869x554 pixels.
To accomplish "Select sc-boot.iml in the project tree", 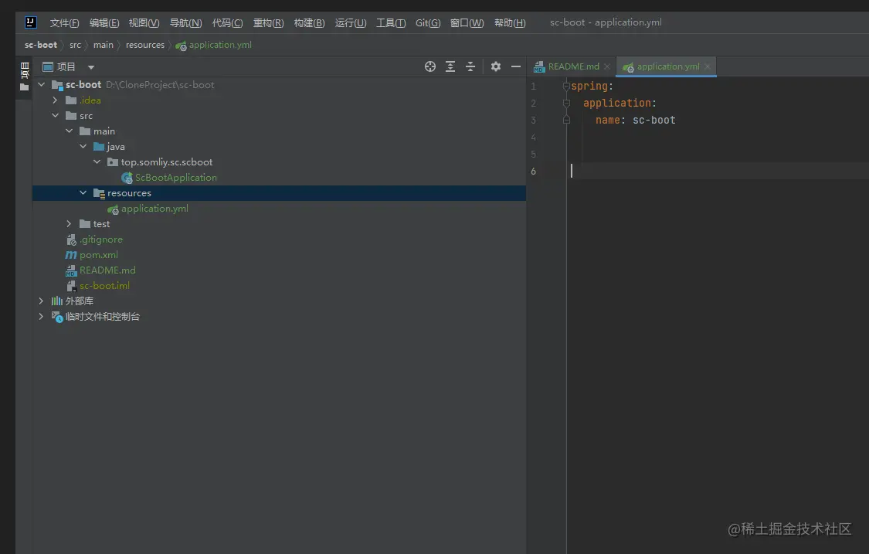I will coord(104,286).
